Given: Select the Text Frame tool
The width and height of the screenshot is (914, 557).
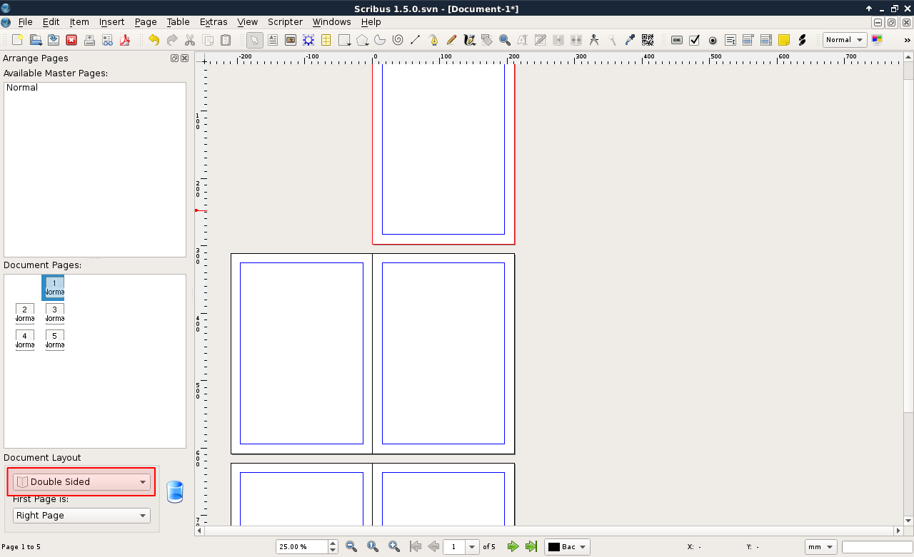Looking at the screenshot, I should (273, 40).
